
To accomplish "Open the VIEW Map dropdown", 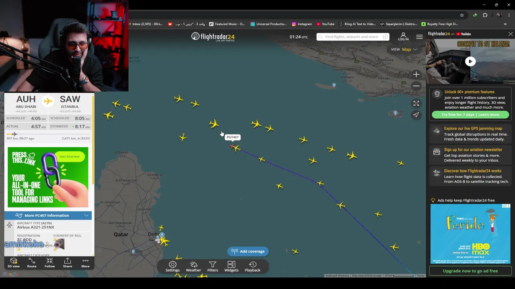I will tap(404, 49).
